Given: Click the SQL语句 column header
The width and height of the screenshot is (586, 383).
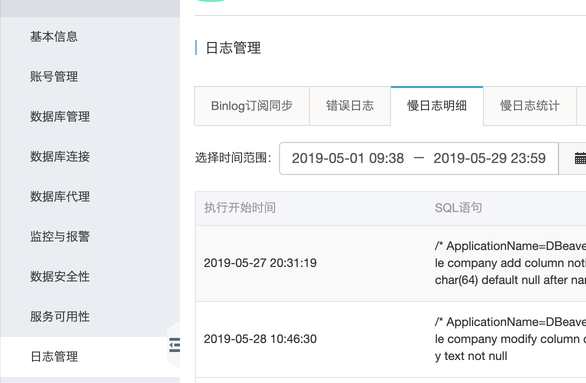Looking at the screenshot, I should (x=458, y=207).
